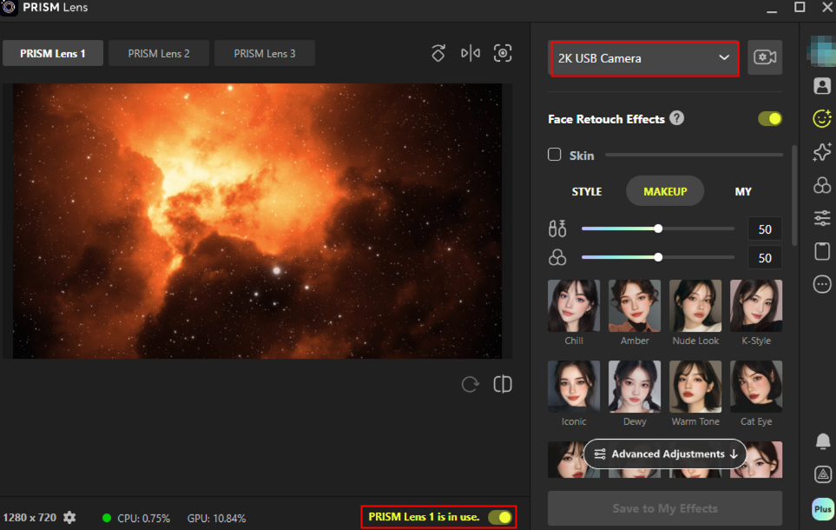The image size is (836, 530).
Task: Open the beauty effects sidebar icon
Action: point(821,118)
